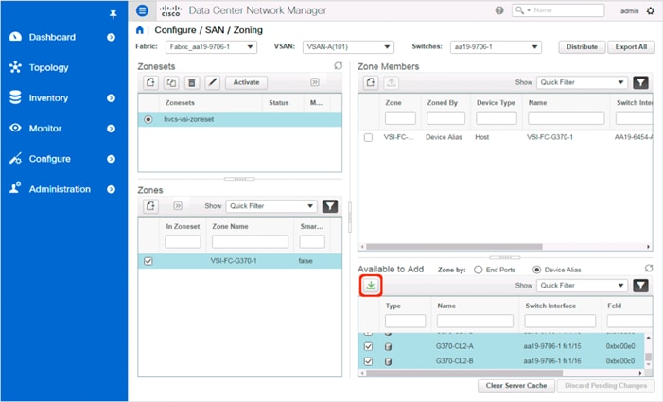Image resolution: width=663 pixels, height=402 pixels.
Task: Pin the sidebar navigation
Action: tap(113, 15)
